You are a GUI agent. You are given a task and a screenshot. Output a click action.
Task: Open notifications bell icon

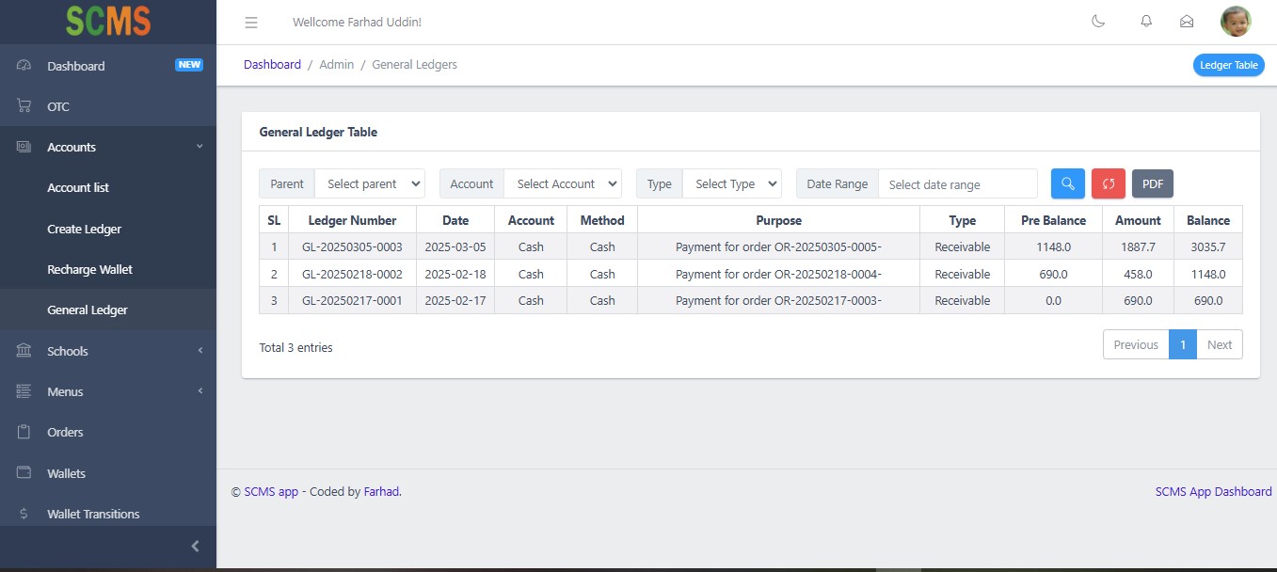pyautogui.click(x=1146, y=22)
